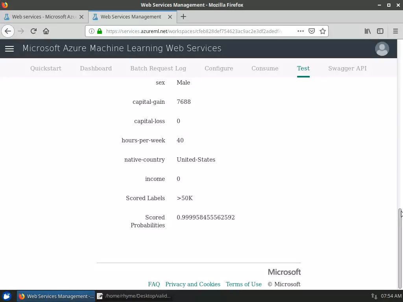Go to the browser home page

pos(46,31)
